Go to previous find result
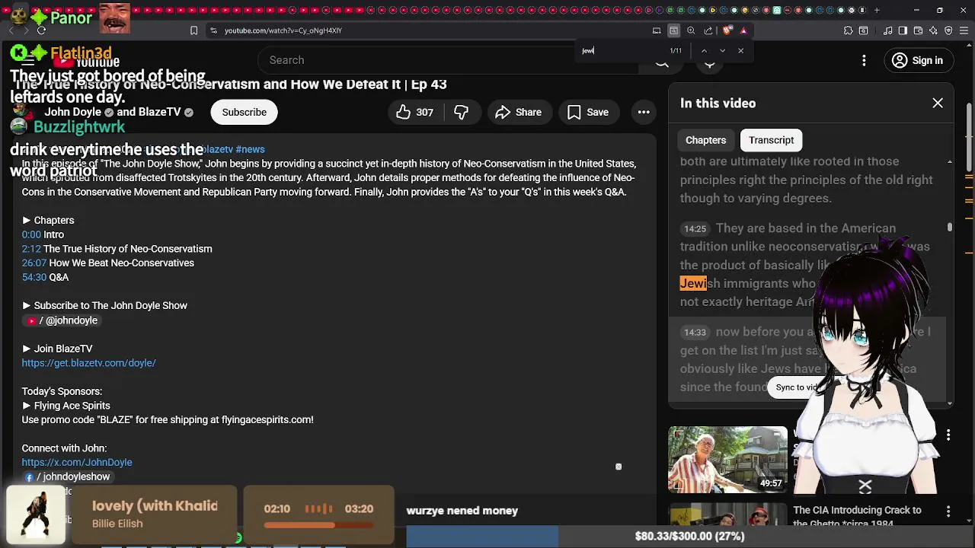 click(704, 51)
